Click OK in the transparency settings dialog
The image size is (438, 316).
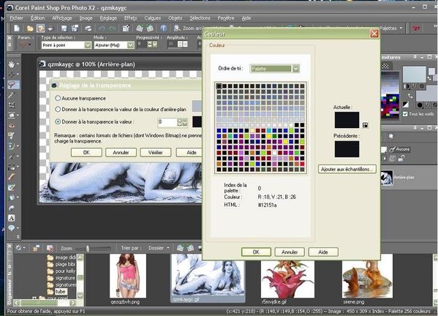point(86,152)
